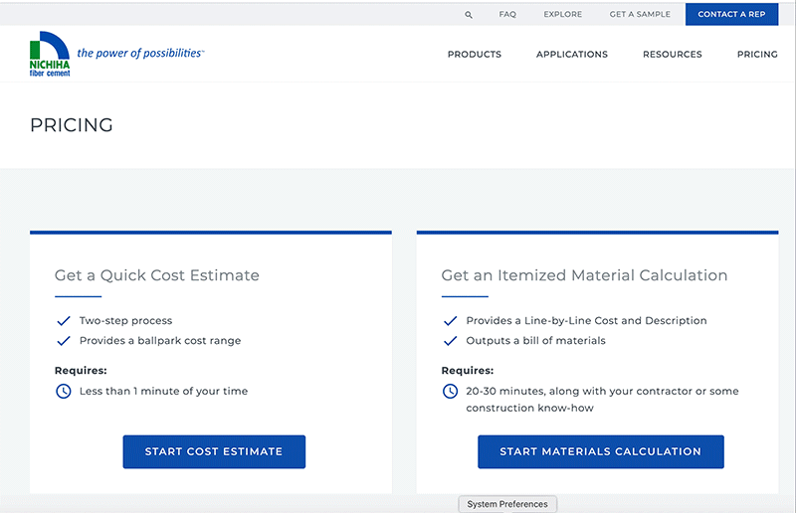
Task: Start the cost estimate
Action: click(x=214, y=451)
